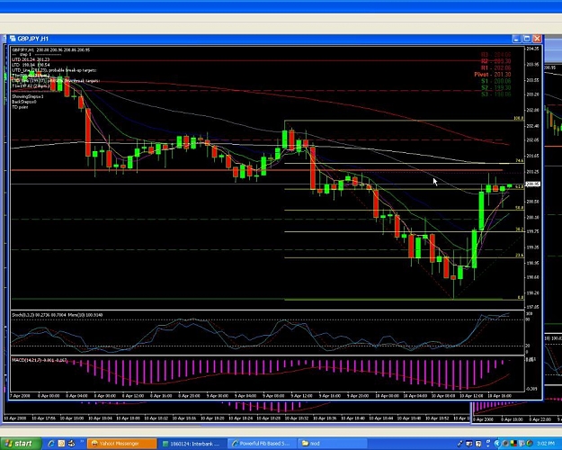Click the Pivot 201.30 label

coord(493,75)
